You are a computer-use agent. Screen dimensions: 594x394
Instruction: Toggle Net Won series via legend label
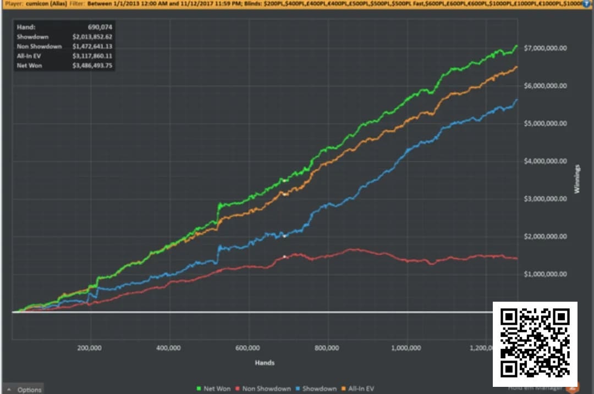tap(217, 389)
